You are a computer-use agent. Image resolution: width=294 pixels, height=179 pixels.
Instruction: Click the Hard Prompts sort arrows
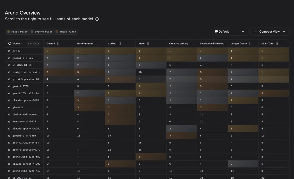97,44
